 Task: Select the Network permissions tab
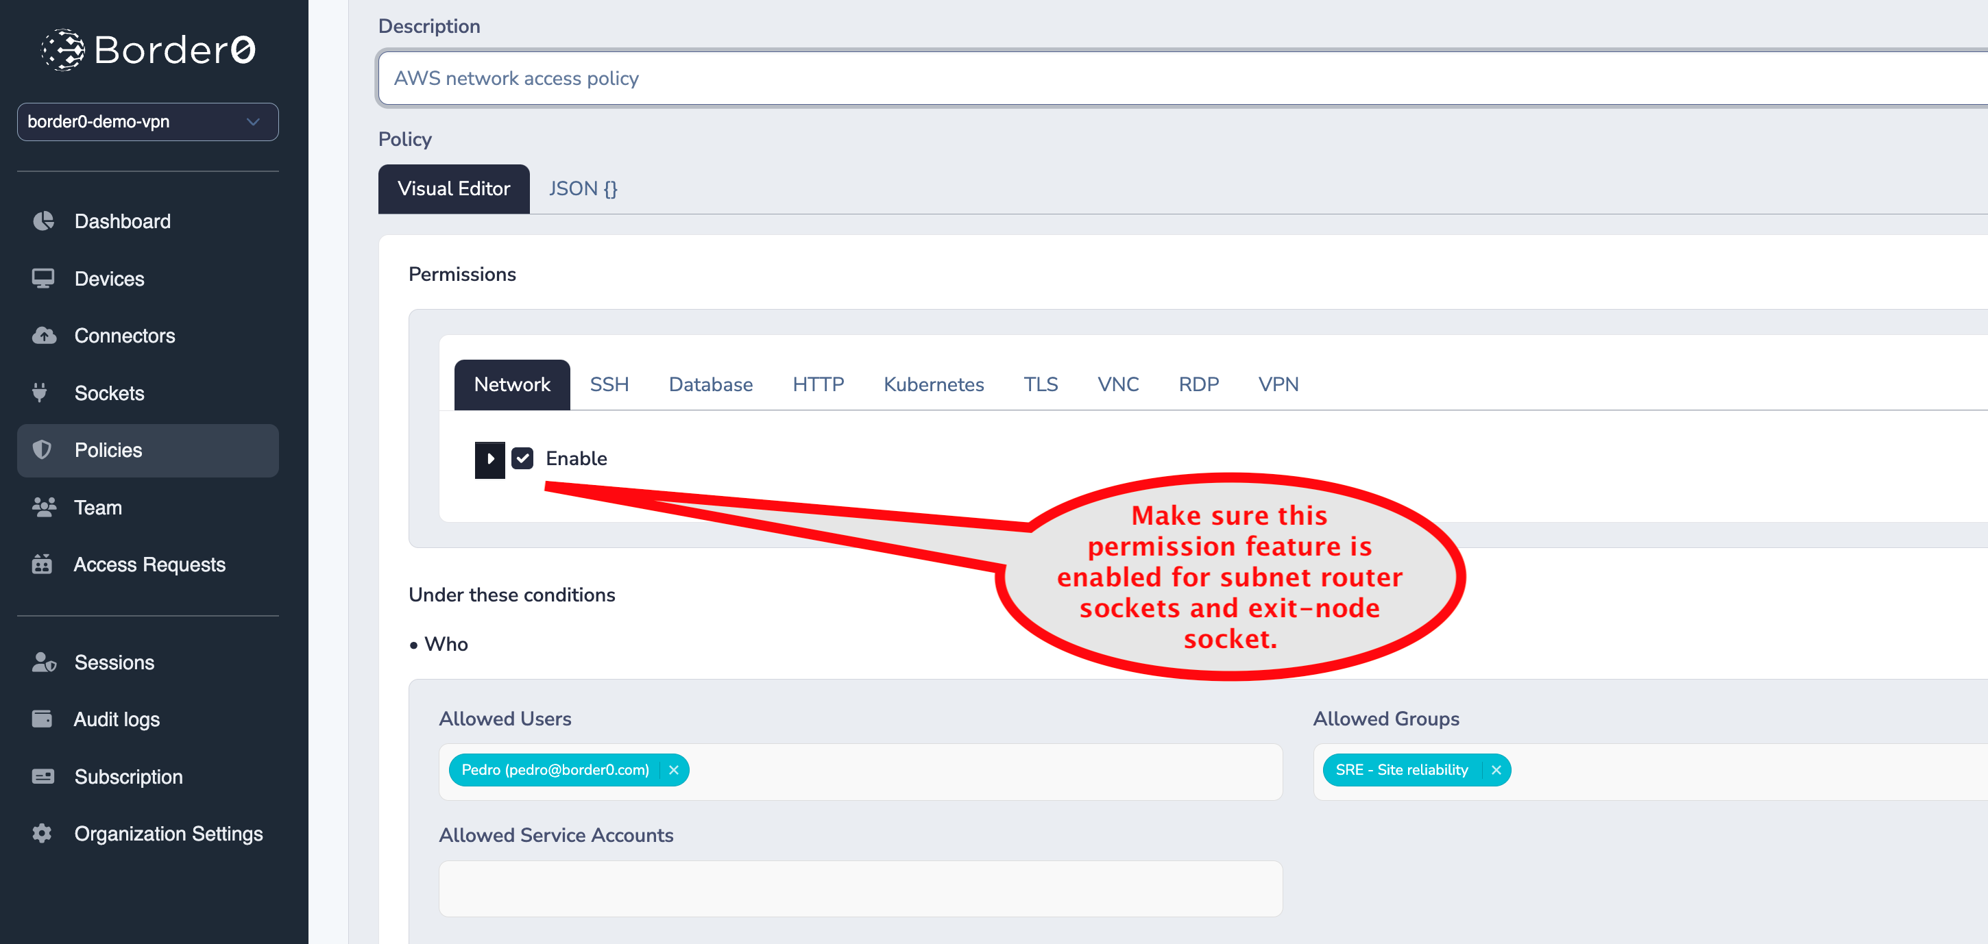[x=511, y=384]
